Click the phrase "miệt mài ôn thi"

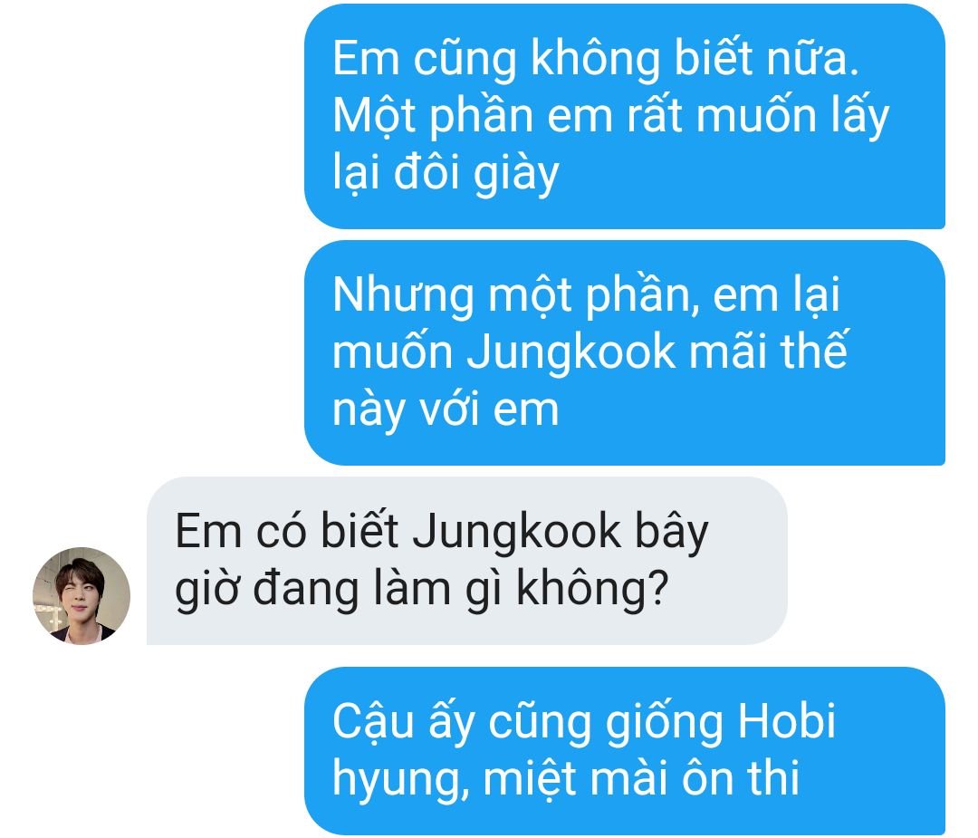pos(641,779)
